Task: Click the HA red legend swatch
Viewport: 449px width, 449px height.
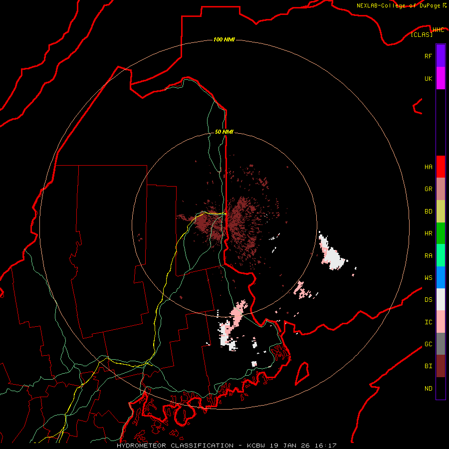Action: click(x=441, y=167)
